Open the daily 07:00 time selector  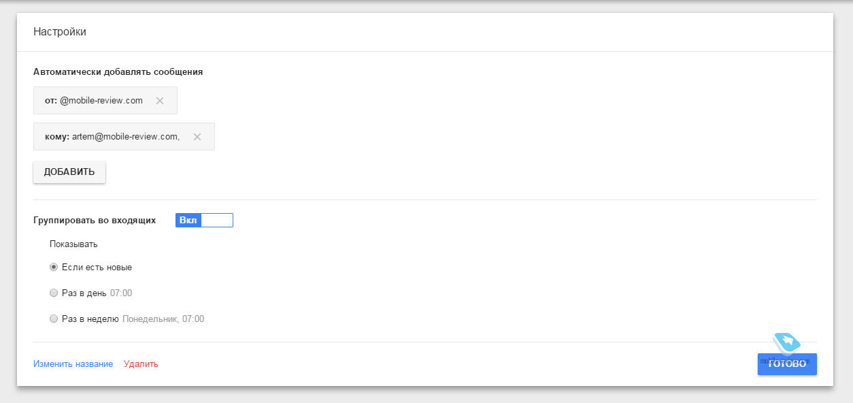(x=121, y=293)
